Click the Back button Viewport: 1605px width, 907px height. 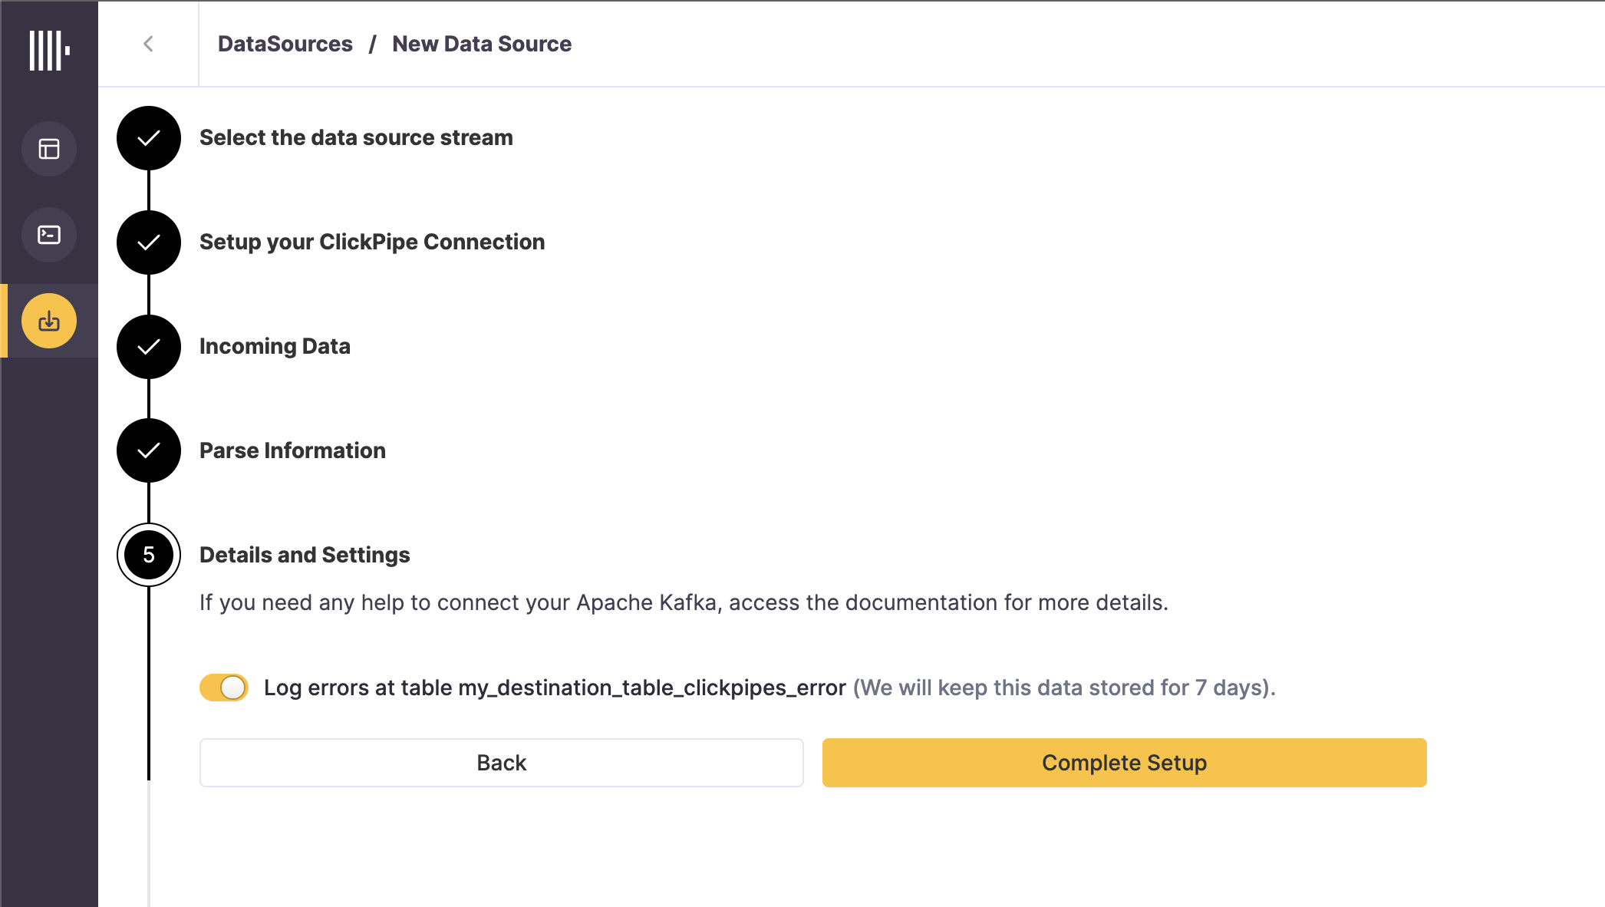pyautogui.click(x=502, y=763)
